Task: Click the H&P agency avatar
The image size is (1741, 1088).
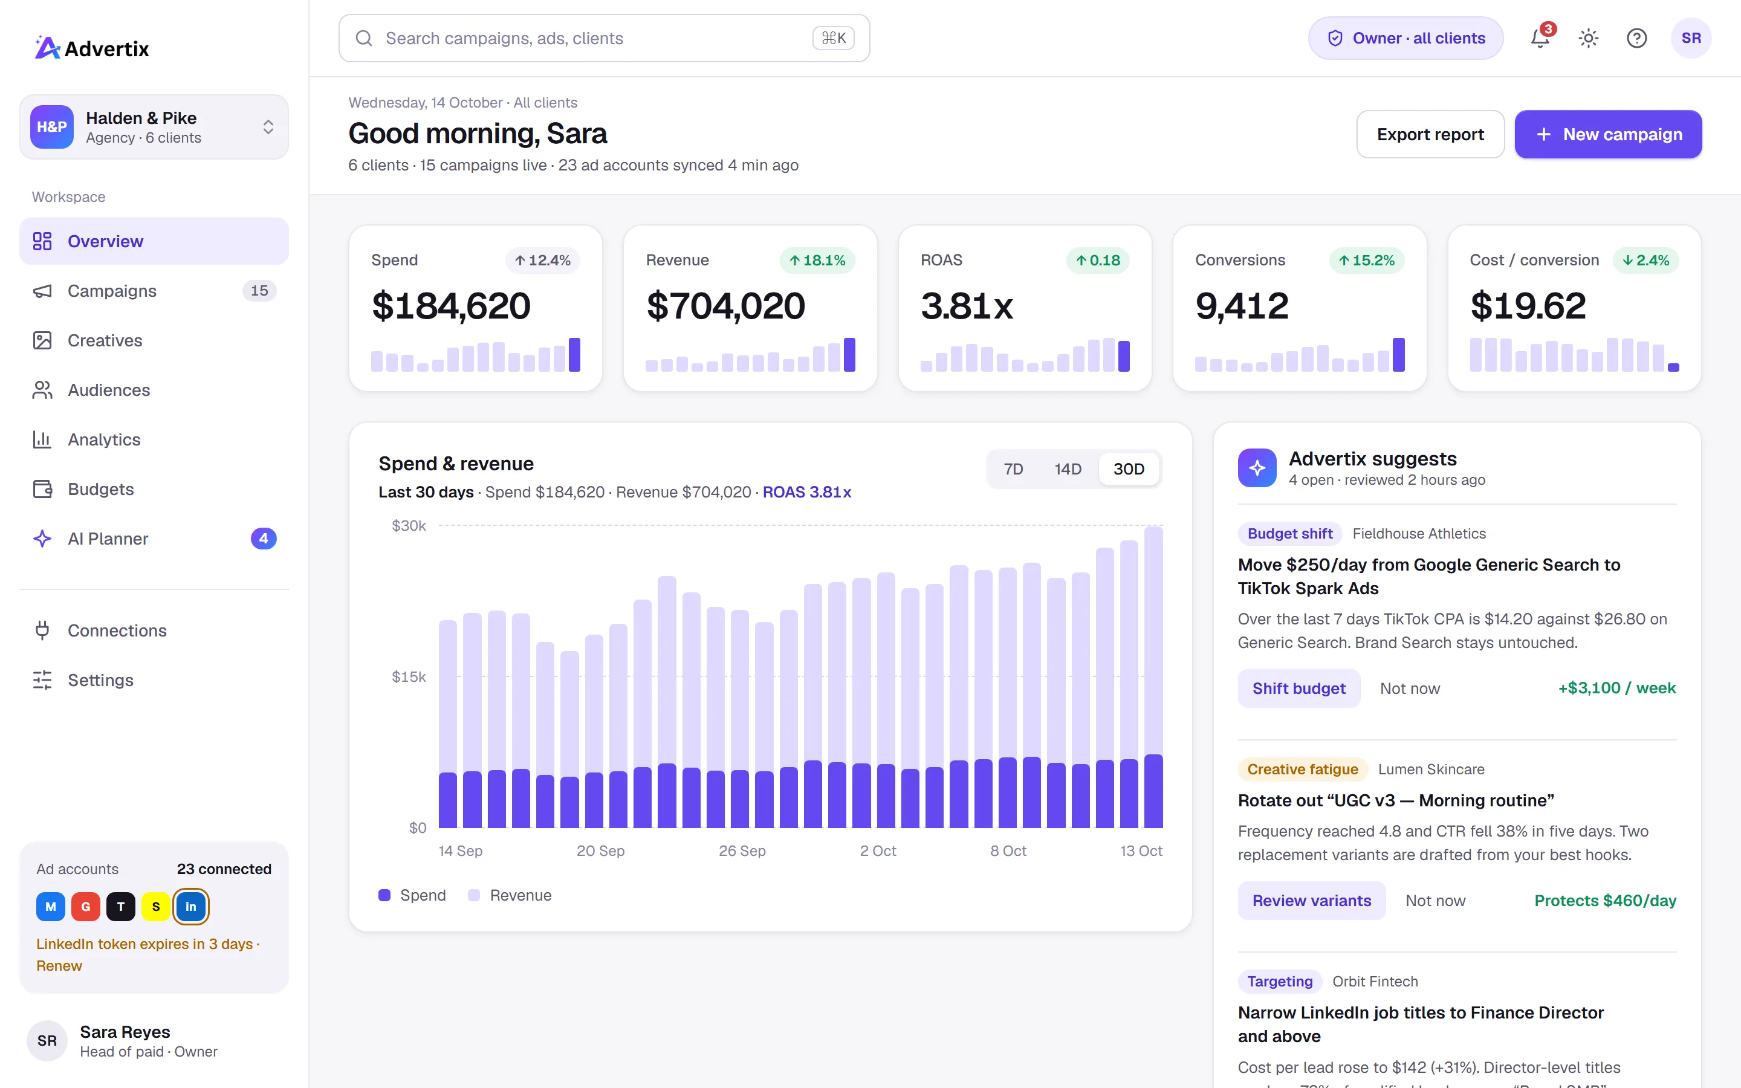Action: [52, 127]
